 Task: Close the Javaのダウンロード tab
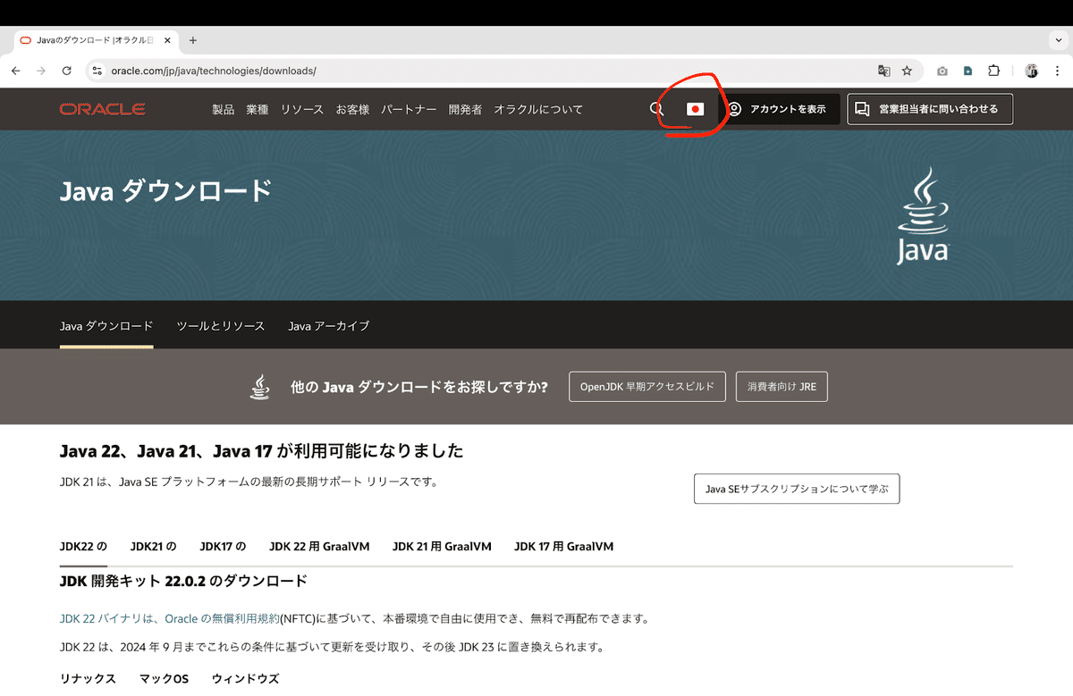166,40
